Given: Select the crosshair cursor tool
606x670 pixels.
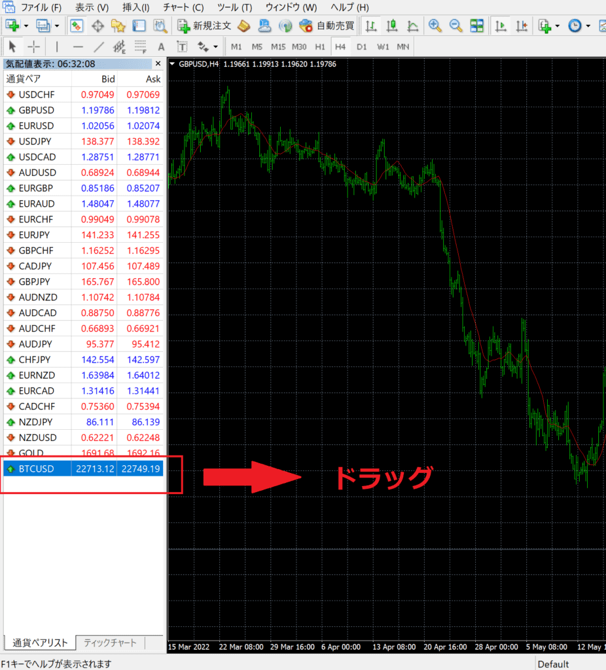Looking at the screenshot, I should coord(33,47).
